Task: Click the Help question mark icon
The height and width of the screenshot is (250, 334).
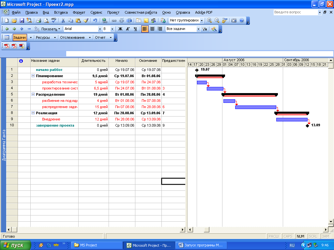Action: tap(242, 21)
